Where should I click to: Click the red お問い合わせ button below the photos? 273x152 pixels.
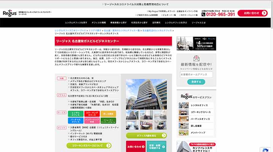click(x=136, y=146)
